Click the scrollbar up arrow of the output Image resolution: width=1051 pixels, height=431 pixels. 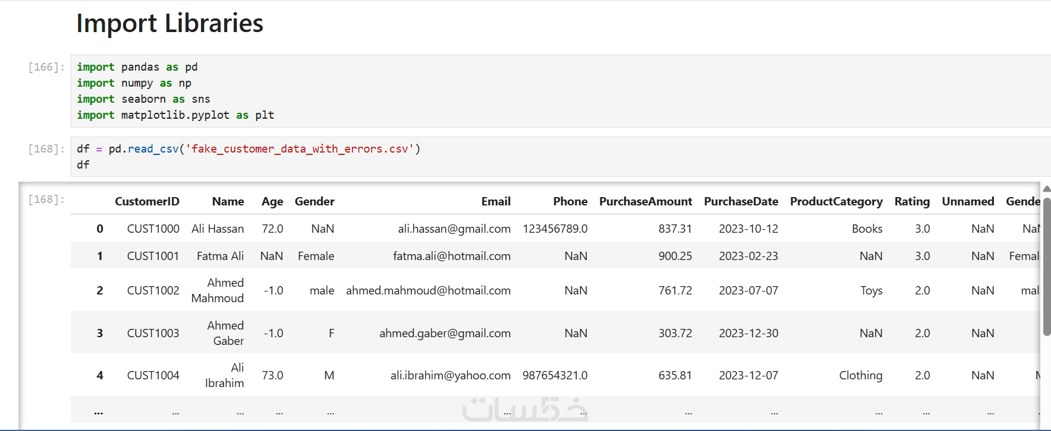(x=1046, y=189)
